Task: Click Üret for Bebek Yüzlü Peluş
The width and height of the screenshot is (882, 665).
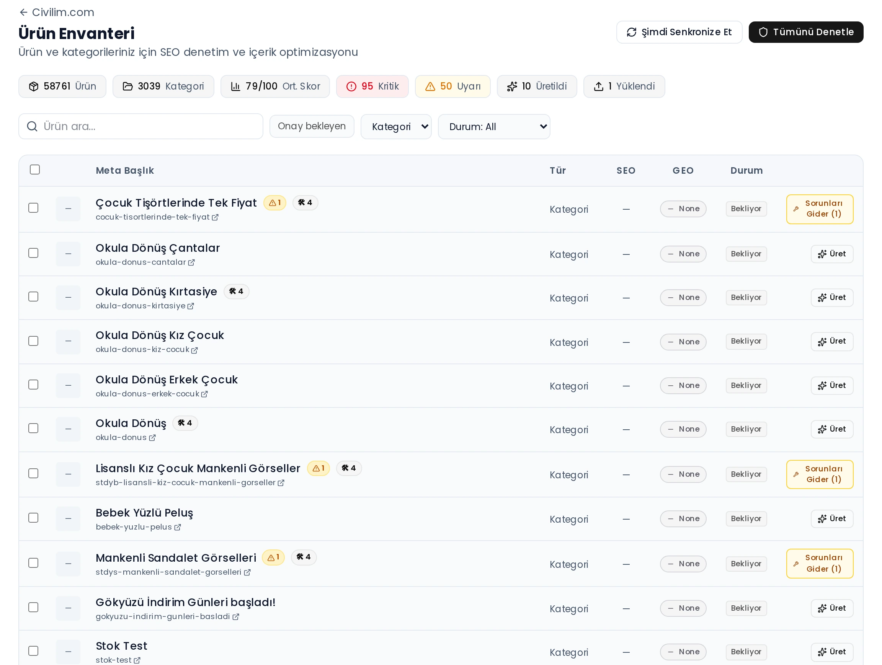Action: coord(832,519)
